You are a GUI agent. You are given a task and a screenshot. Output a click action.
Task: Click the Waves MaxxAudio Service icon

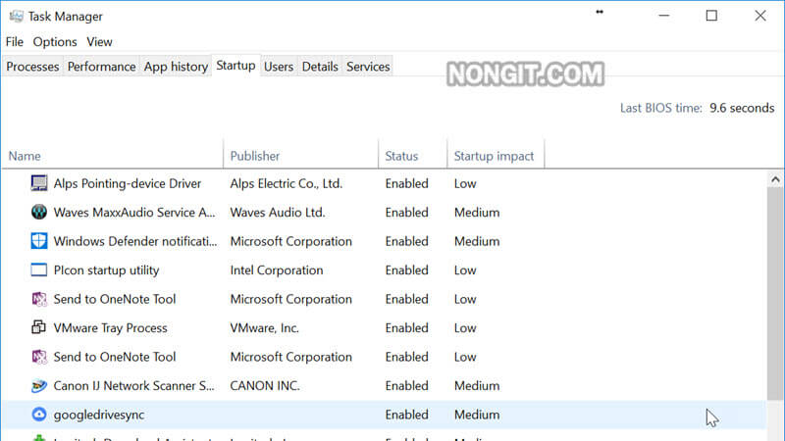39,212
